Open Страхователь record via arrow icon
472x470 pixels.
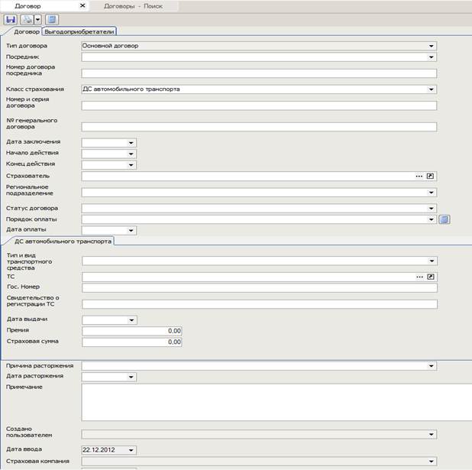point(431,176)
